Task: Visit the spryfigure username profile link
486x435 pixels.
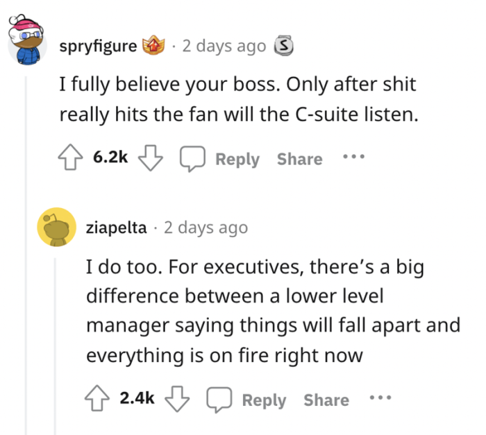Action: 98,46
